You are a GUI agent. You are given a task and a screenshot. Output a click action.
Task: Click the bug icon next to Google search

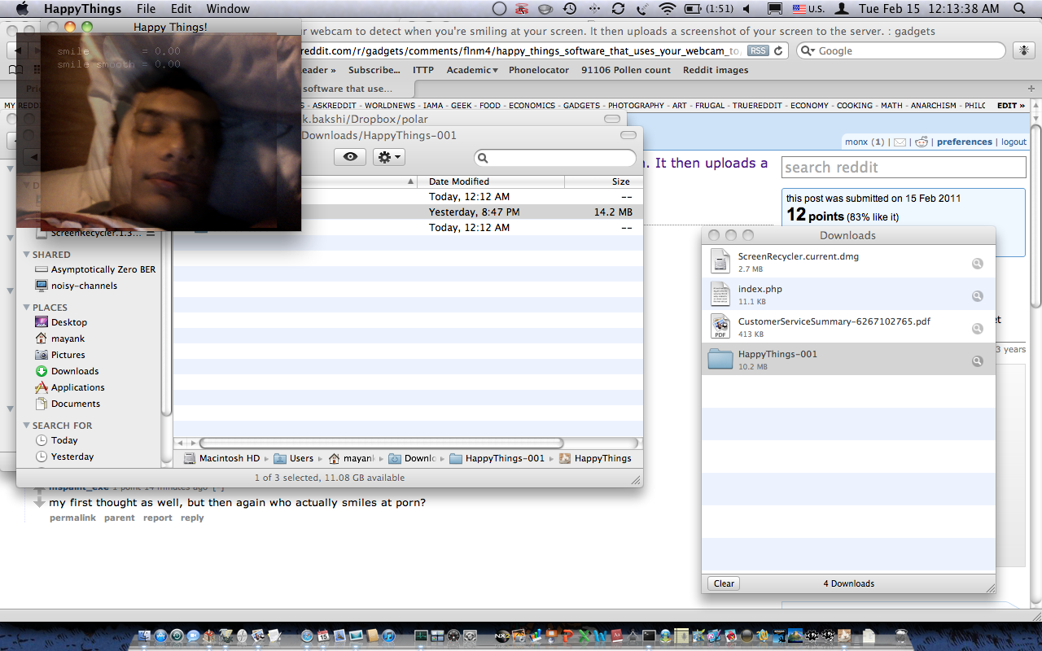click(x=1023, y=50)
